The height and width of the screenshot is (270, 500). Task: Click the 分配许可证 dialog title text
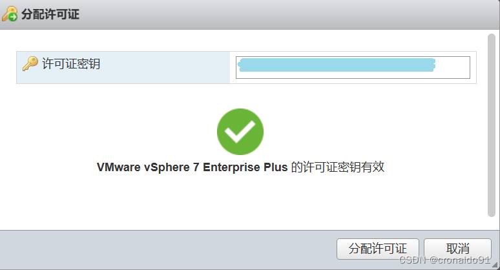[x=50, y=14]
